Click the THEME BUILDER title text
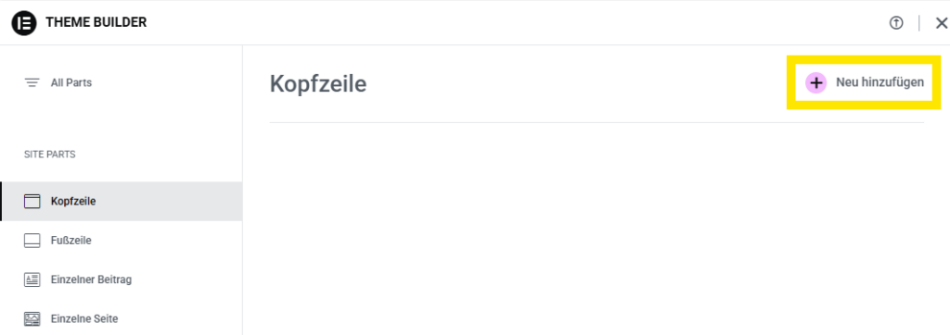Screen dimensions: 950x335 click(96, 23)
